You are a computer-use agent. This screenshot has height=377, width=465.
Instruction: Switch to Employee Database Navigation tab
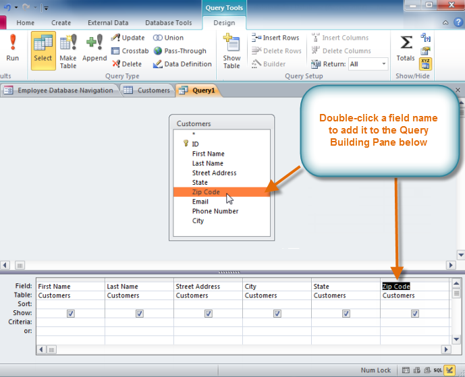[60, 90]
